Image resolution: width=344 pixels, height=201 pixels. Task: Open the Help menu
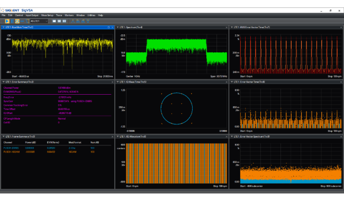tap(101, 15)
